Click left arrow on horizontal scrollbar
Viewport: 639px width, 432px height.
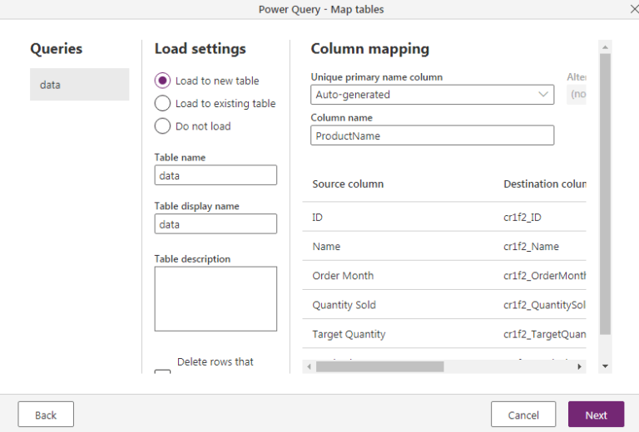[x=309, y=366]
